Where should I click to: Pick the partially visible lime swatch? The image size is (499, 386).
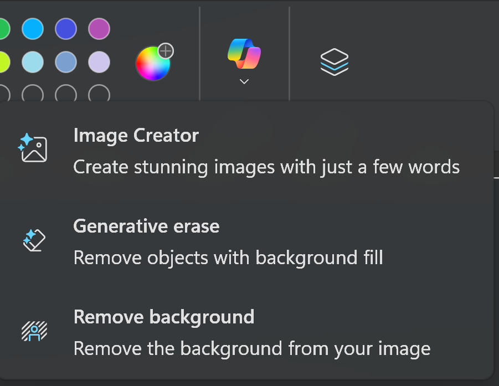(x=3, y=62)
